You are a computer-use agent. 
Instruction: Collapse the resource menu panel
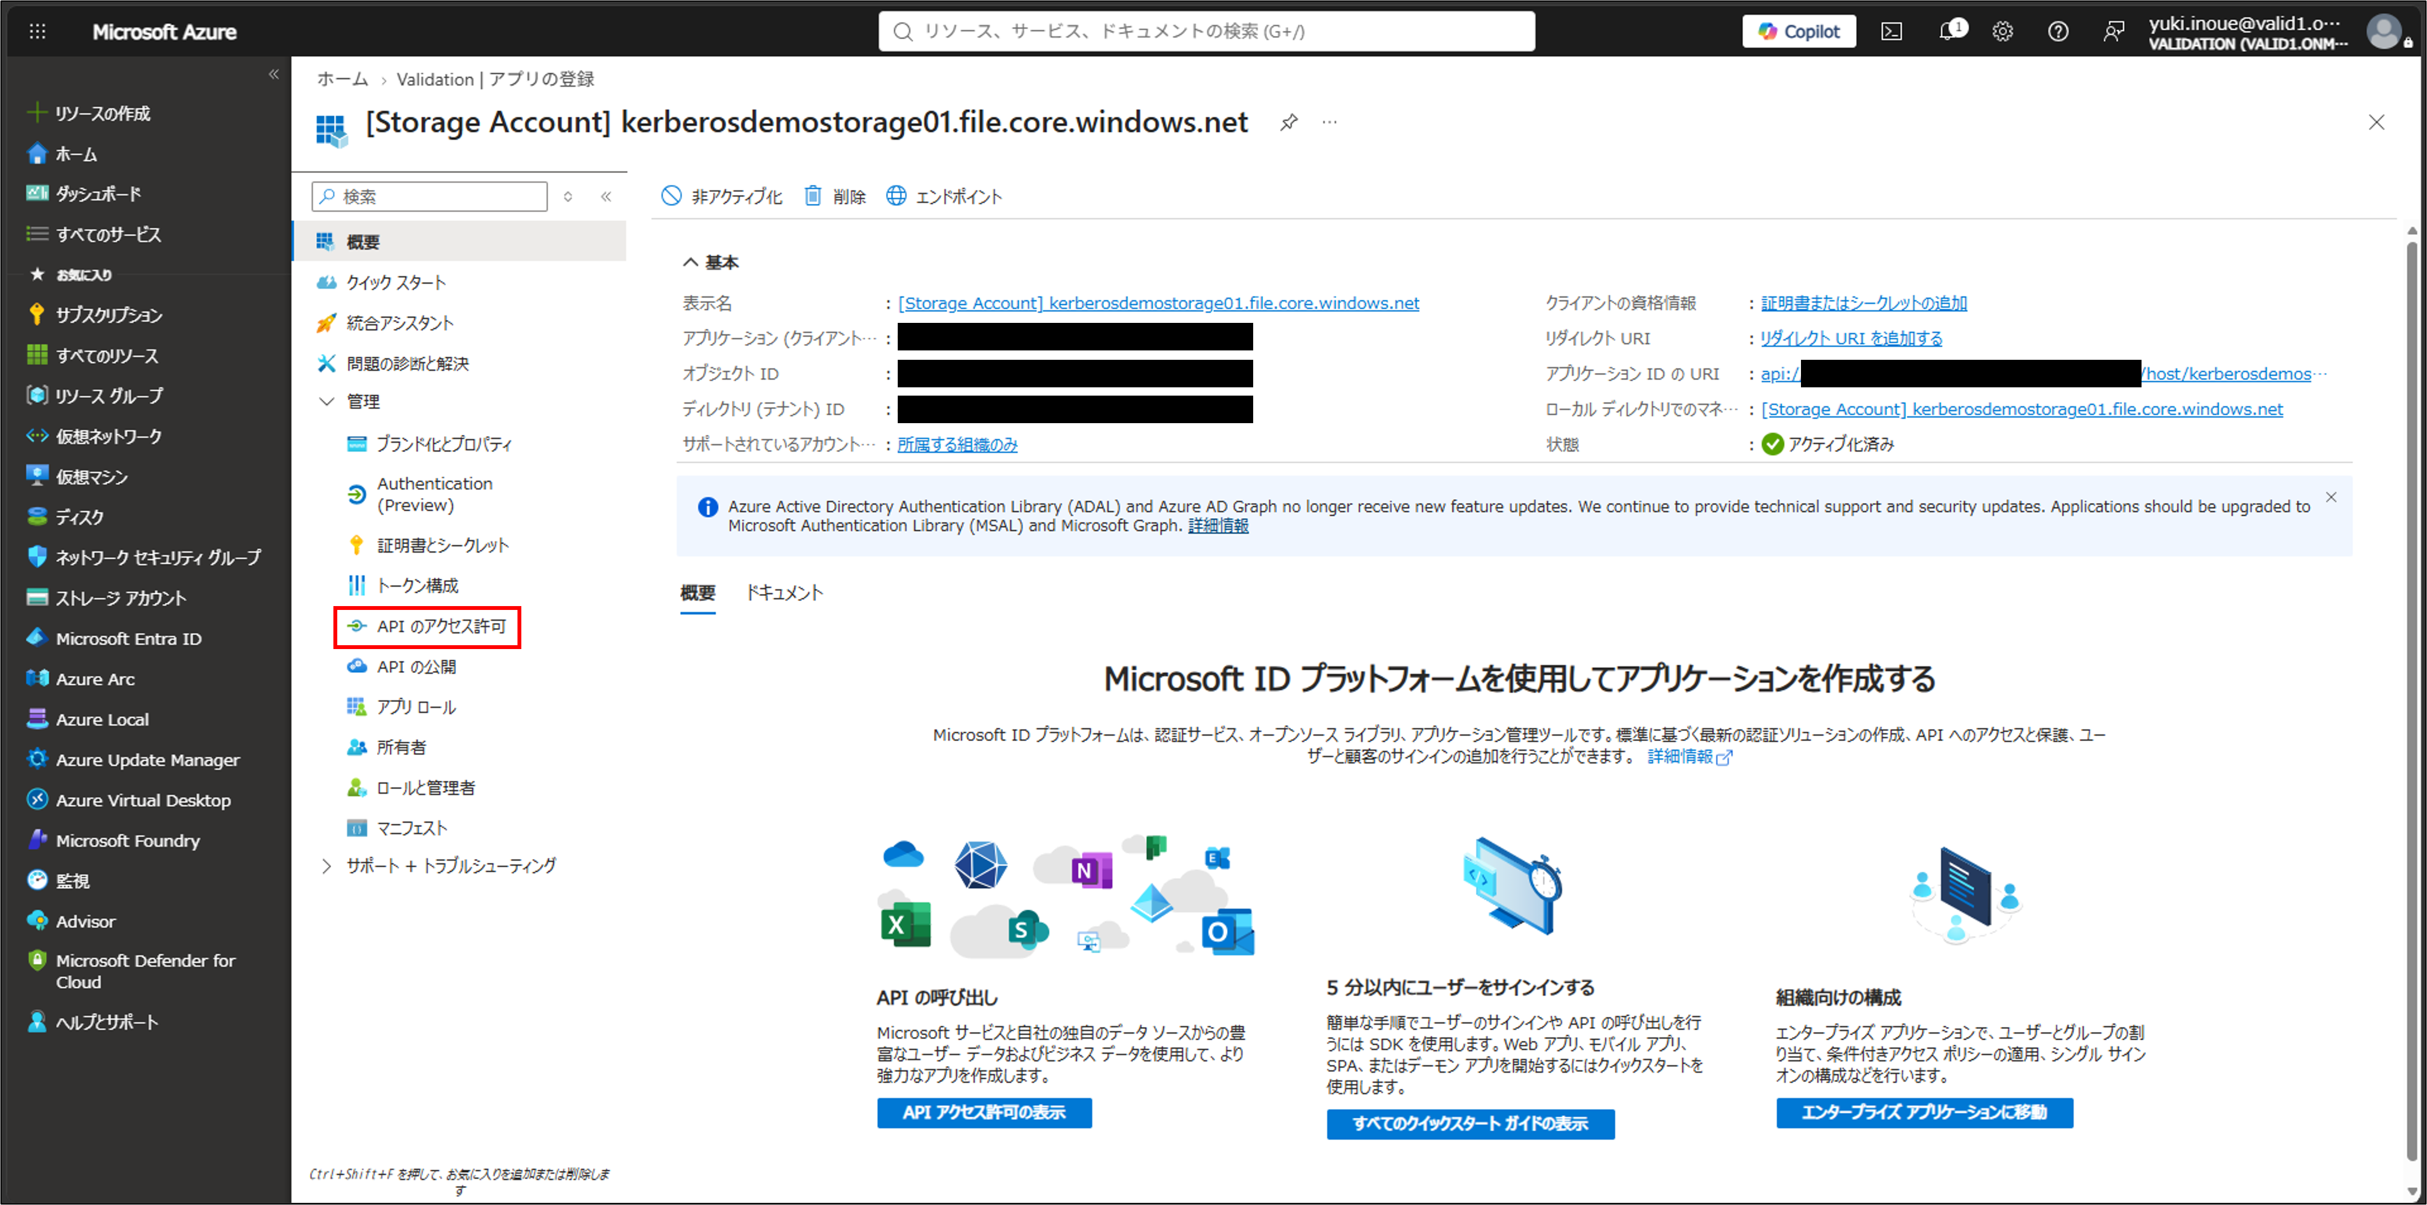click(606, 196)
